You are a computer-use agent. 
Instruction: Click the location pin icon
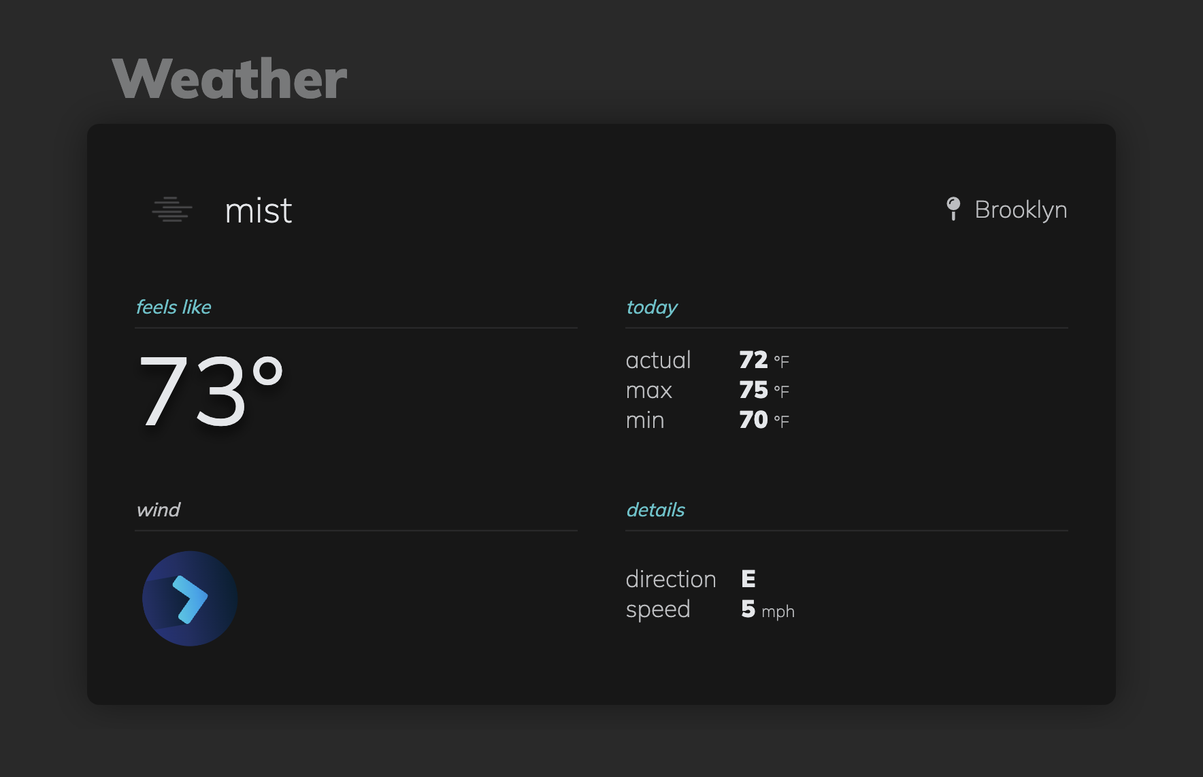(953, 208)
